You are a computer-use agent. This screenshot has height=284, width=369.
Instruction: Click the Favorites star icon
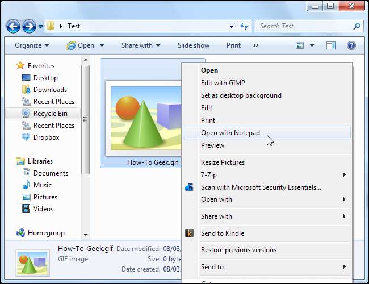tap(20, 65)
